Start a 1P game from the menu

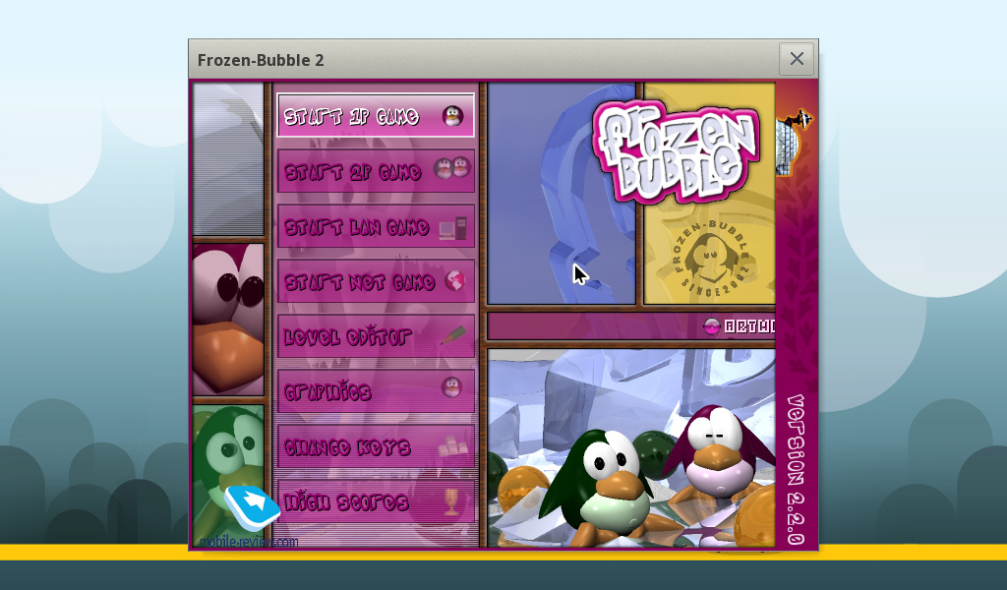click(376, 115)
